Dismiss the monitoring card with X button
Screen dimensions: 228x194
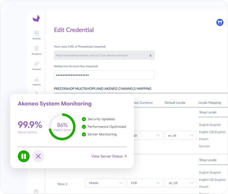coord(38,156)
